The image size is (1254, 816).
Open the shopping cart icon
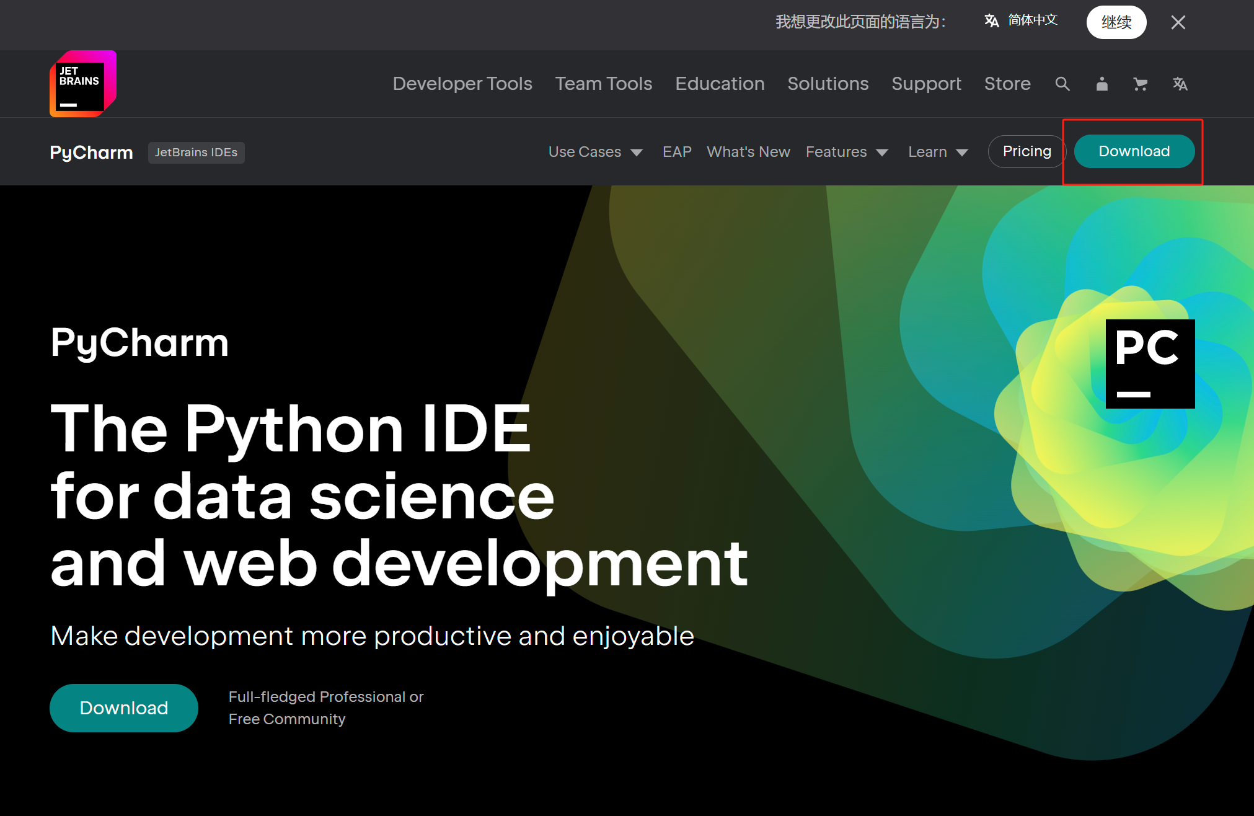(1140, 84)
